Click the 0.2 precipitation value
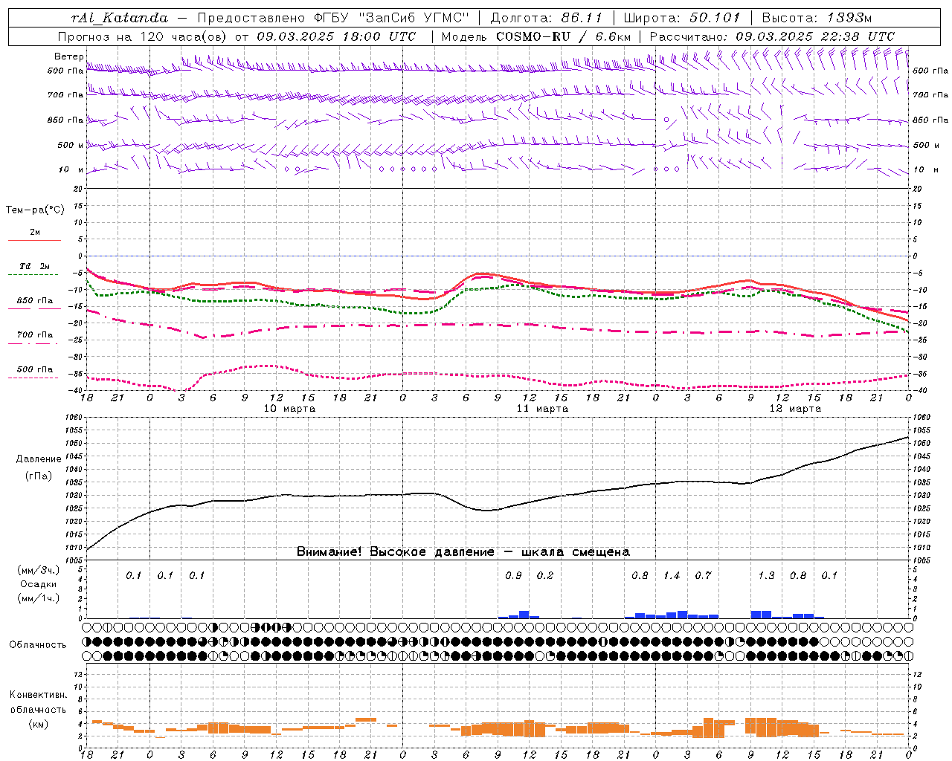Screen dimensions: 952x761 pyautogui.click(x=545, y=575)
